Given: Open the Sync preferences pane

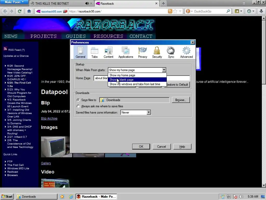Looking at the screenshot, I should coord(171,52).
